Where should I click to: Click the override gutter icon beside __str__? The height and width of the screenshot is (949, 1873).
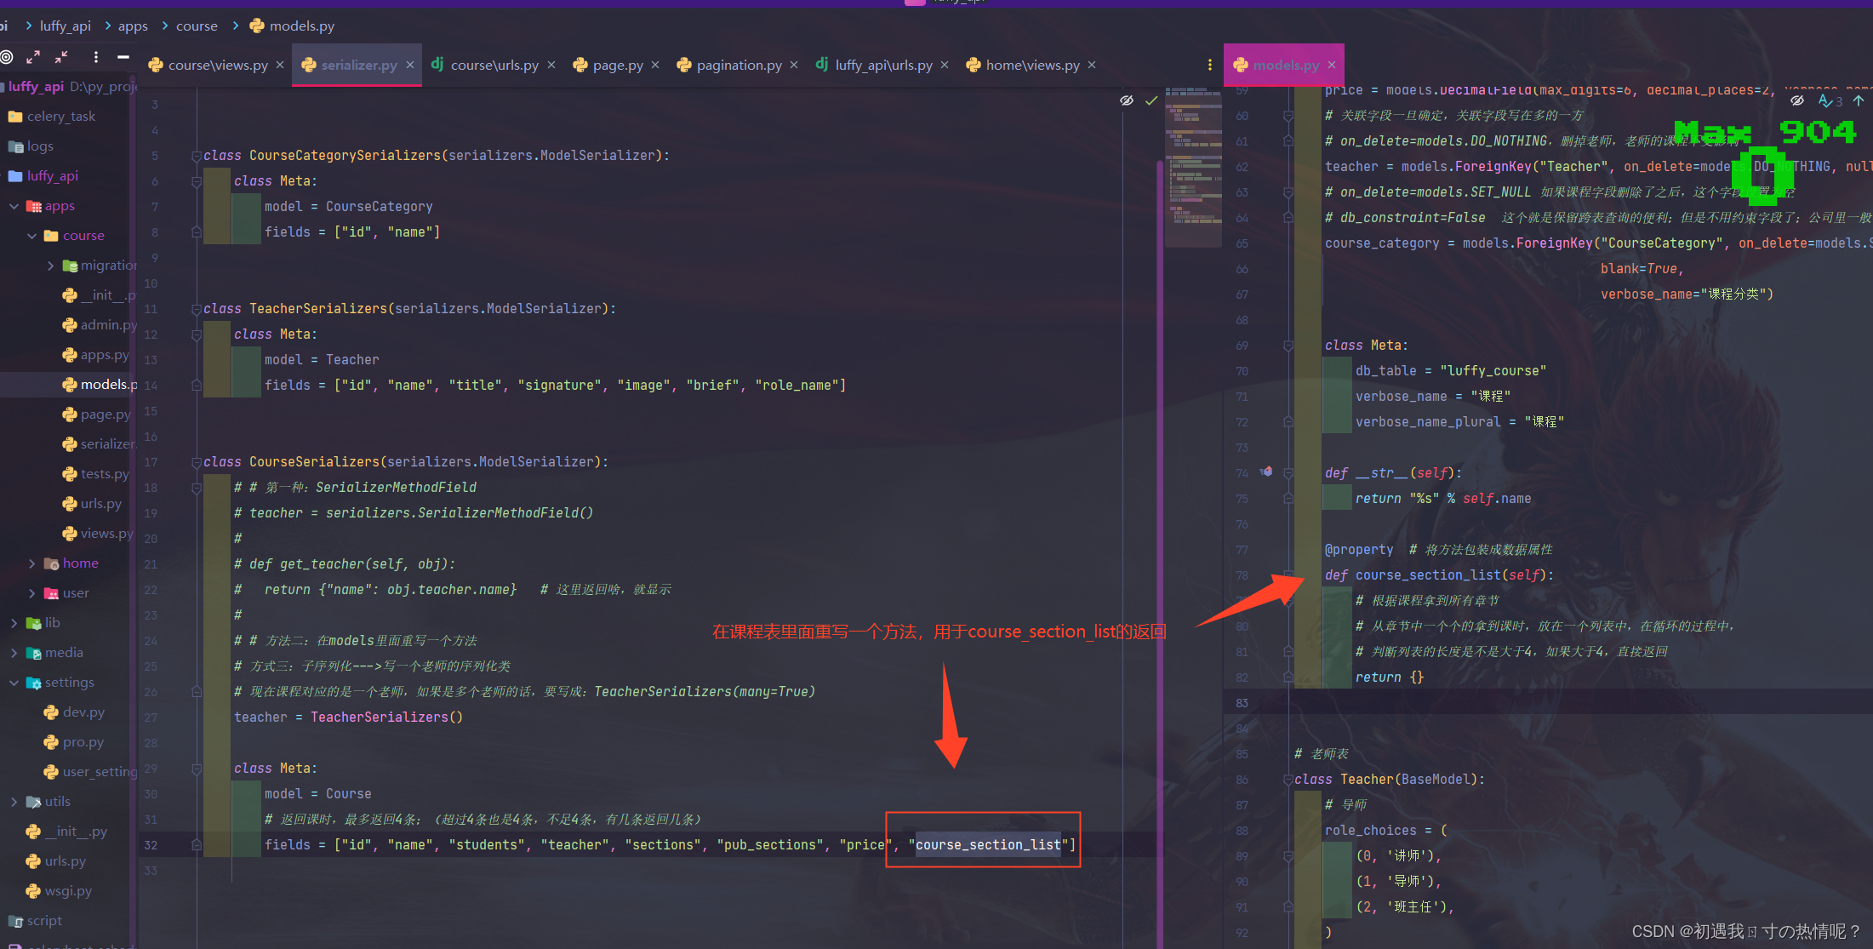click(x=1266, y=472)
